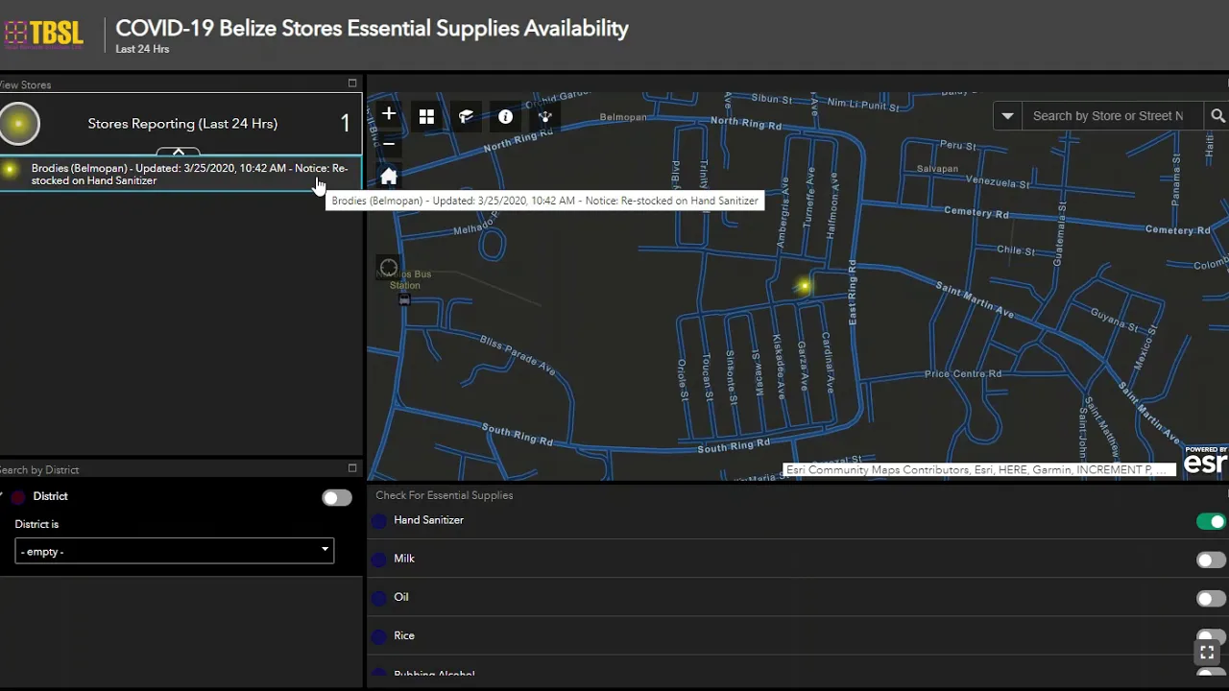
Task: Click the Check For Essential Supplies header
Action: pyautogui.click(x=444, y=495)
